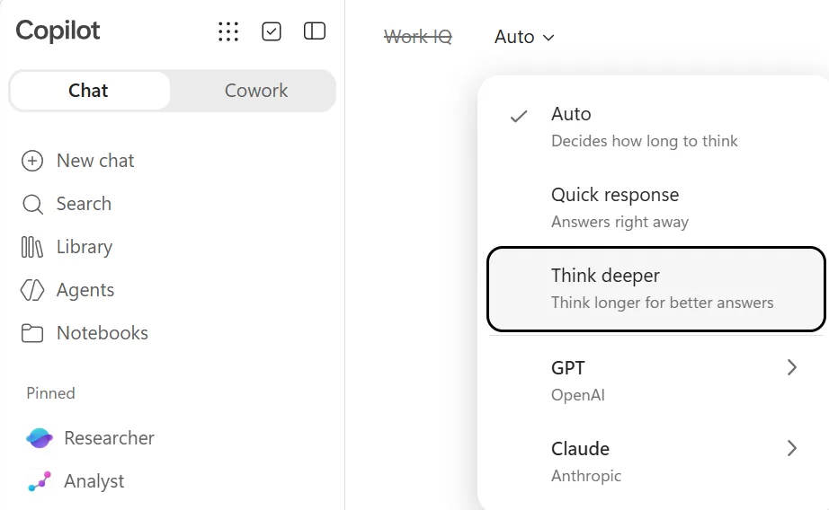Click the Copilot title

coord(58,31)
